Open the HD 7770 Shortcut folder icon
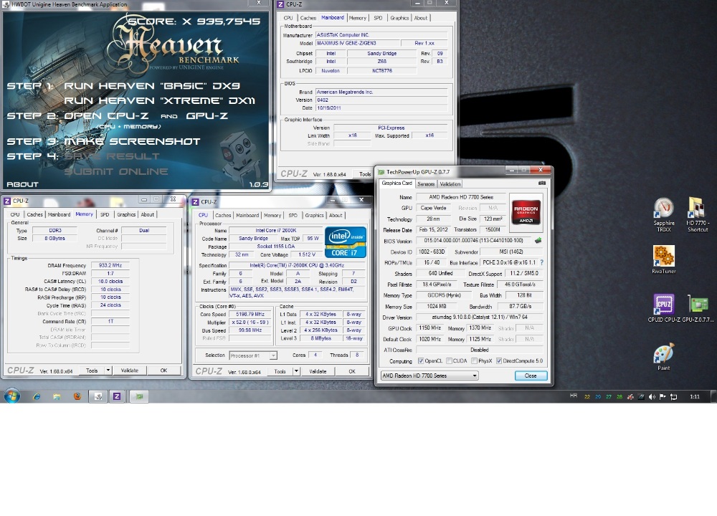The image size is (717, 516). pos(698,215)
